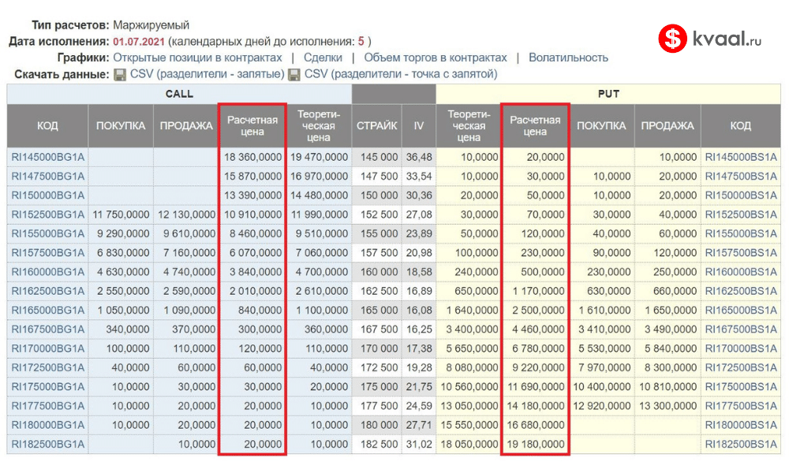Image resolution: width=789 pixels, height=473 pixels.
Task: Open call contract RI155000BG1A
Action: coord(48,233)
